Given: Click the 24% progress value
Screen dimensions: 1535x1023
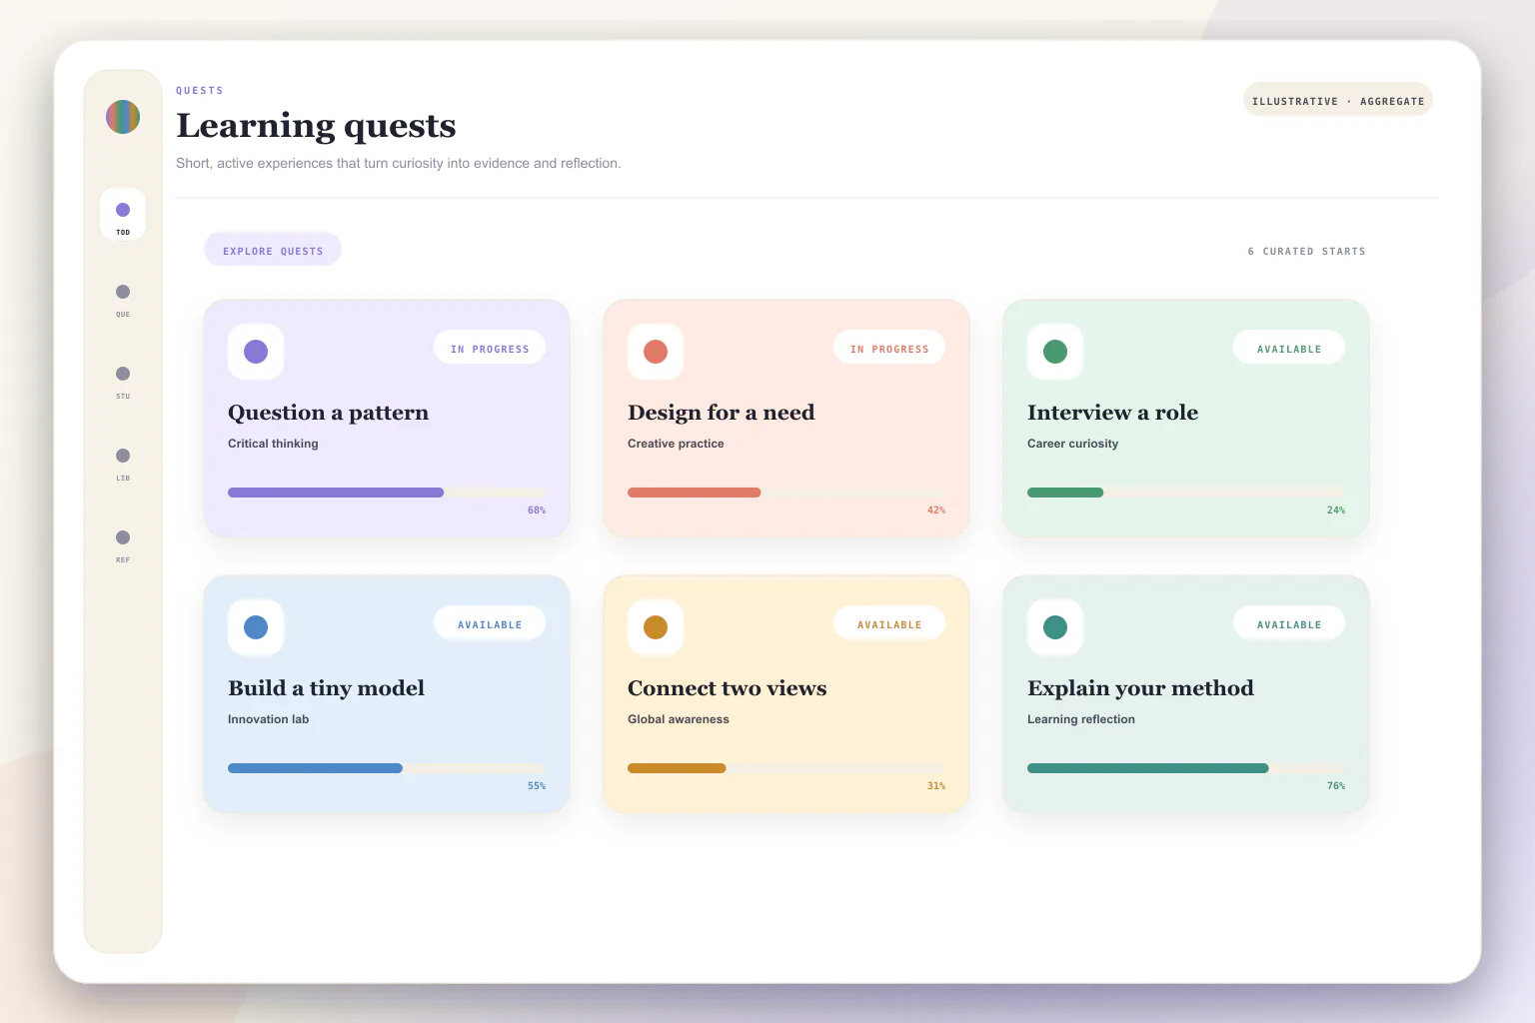Looking at the screenshot, I should (1336, 511).
